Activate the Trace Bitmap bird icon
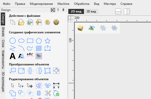The image size is (151, 99). point(39,56)
